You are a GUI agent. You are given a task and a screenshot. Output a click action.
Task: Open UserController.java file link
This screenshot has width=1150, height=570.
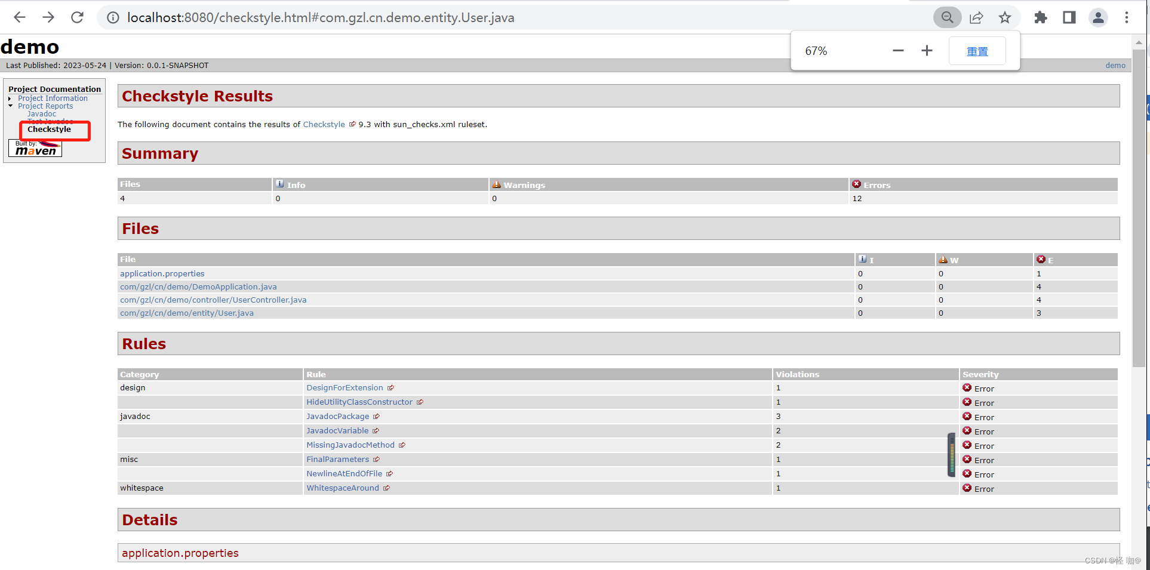(x=213, y=300)
